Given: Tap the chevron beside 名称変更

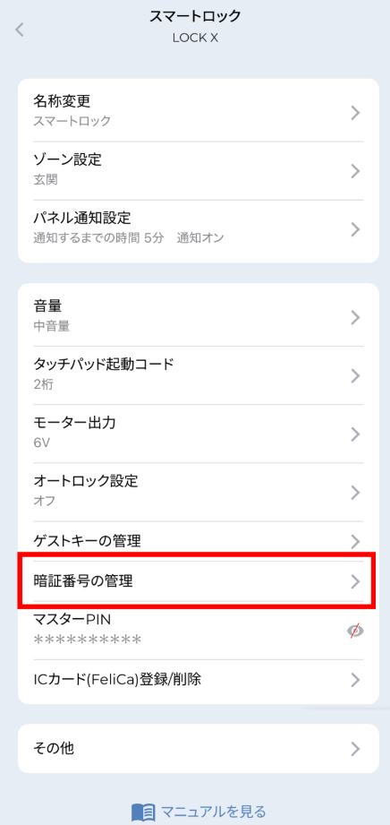Looking at the screenshot, I should coord(355,113).
